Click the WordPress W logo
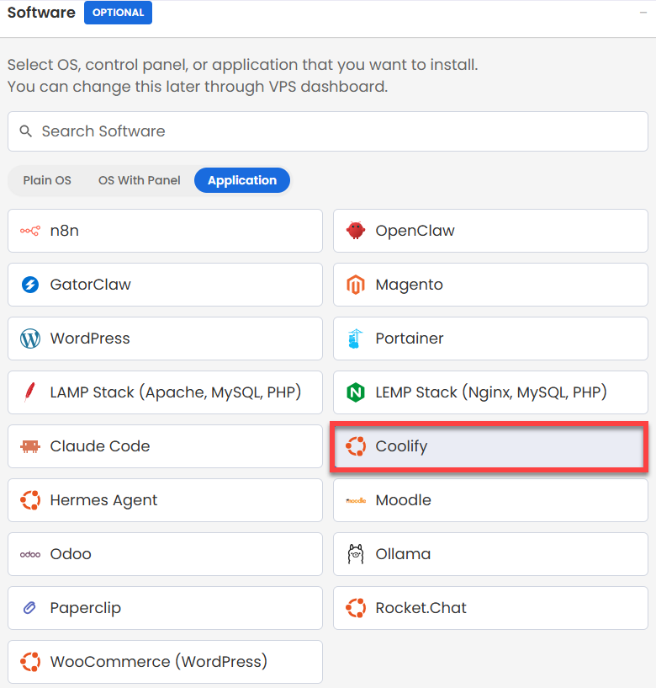656x688 pixels. pyautogui.click(x=30, y=339)
